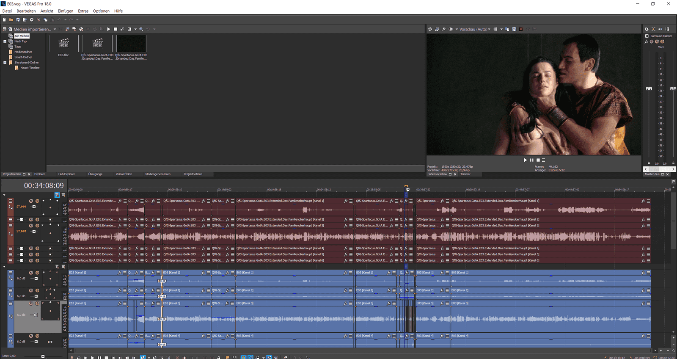Click the cut scissors icon in main toolbar
The height and width of the screenshot is (359, 677).
tap(39, 19)
